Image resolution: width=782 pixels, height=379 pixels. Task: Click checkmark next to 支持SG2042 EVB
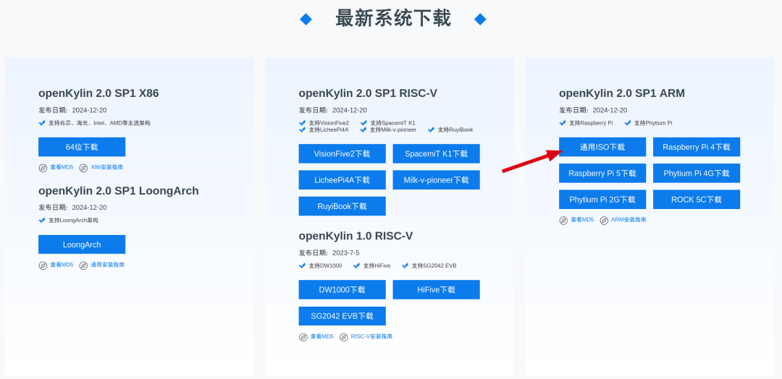(405, 265)
